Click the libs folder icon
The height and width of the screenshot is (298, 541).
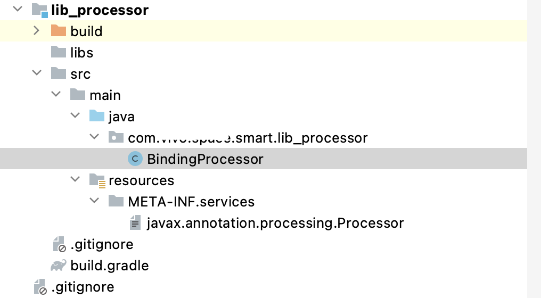tap(59, 52)
